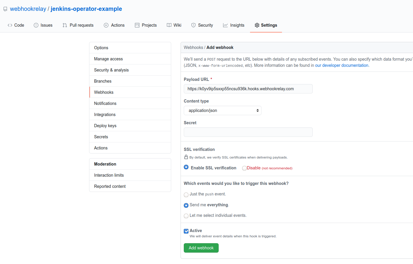413x264 pixels.
Task: Uncheck the Active checkbox
Action: [186, 231]
